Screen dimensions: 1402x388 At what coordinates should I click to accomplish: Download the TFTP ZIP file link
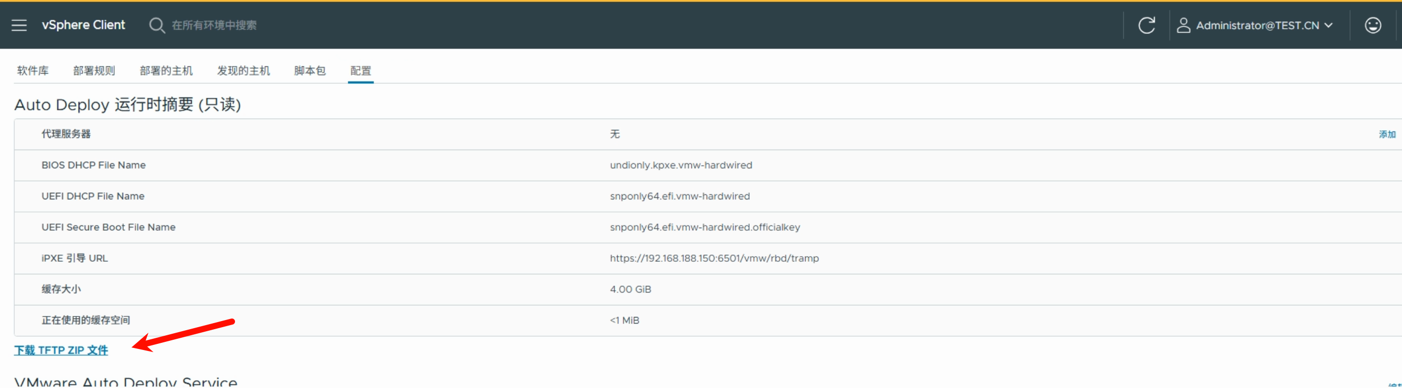[61, 350]
